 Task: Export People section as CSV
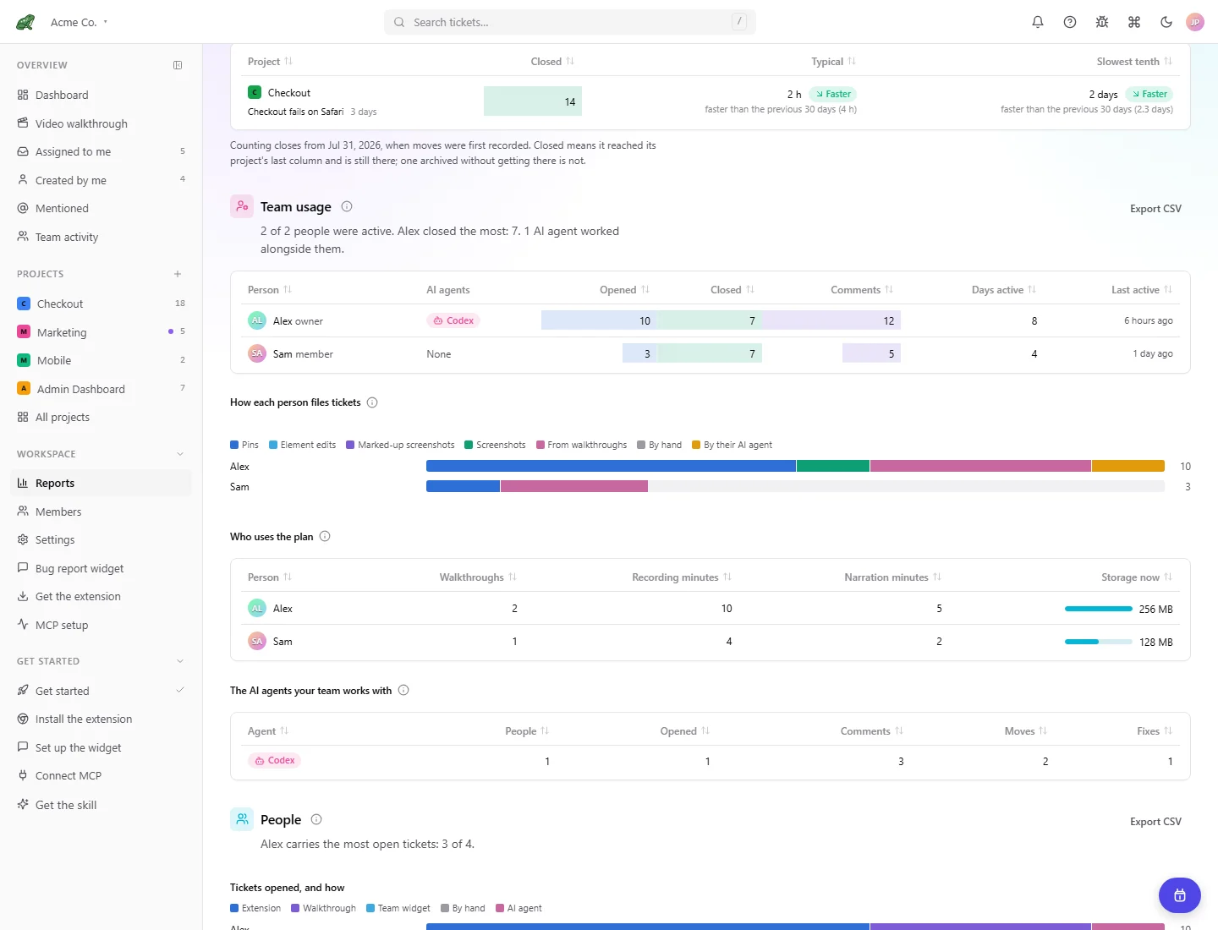pyautogui.click(x=1155, y=822)
